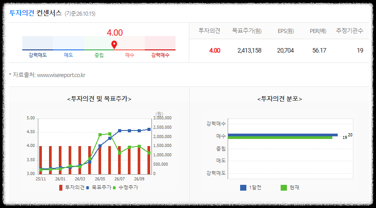The width and height of the screenshot is (376, 208).
Task: Click the blue 목표주가 legend marker
Action: [87, 188]
